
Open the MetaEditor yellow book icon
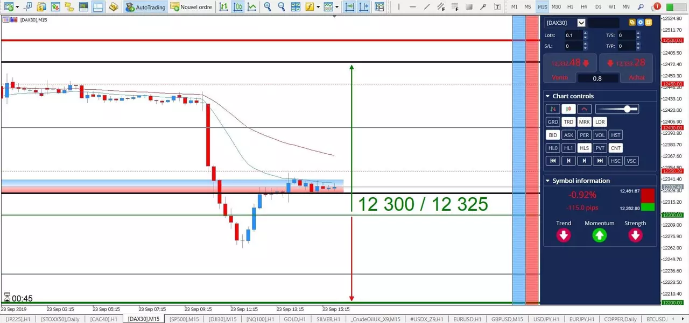[113, 7]
